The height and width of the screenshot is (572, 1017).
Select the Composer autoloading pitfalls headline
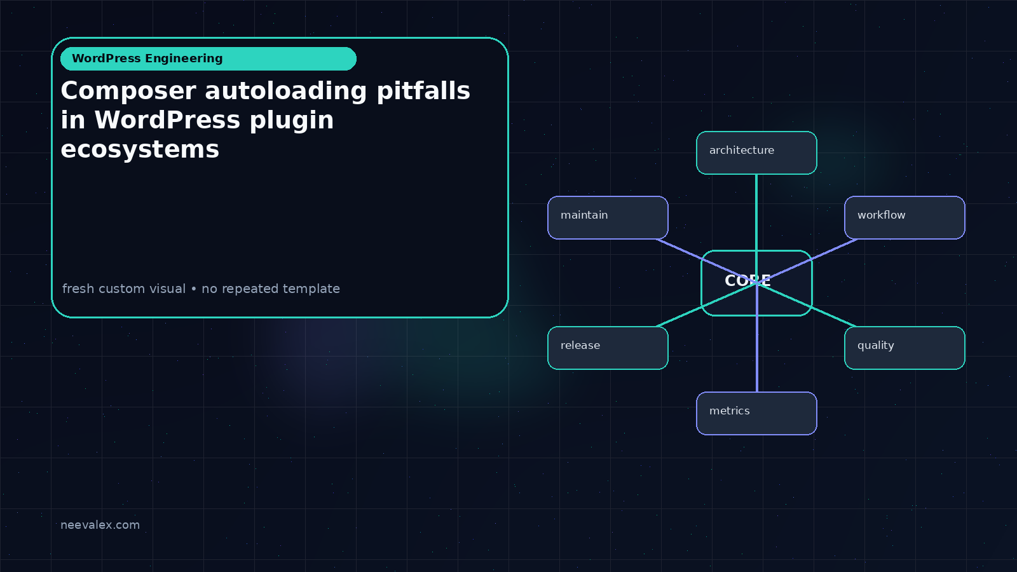click(x=266, y=120)
